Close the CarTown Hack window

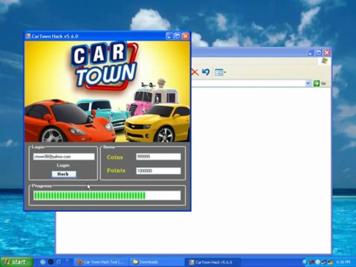point(186,36)
